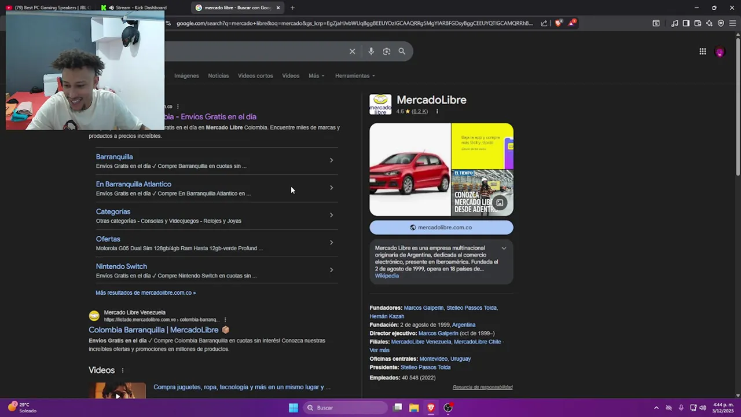The image size is (741, 417).
Task: Expand the Barranquilla sitelink arrow
Action: 331,160
